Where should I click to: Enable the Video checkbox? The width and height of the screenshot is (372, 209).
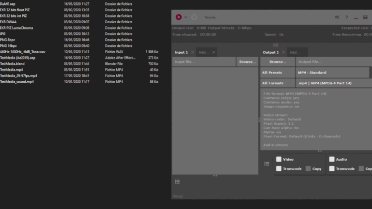[279, 159]
